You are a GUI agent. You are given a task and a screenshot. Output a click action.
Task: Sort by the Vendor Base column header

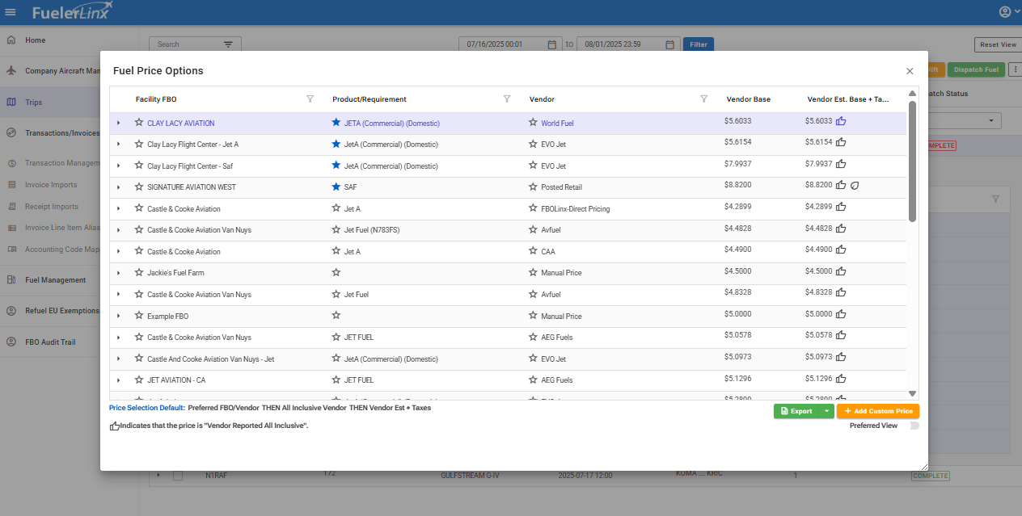pyautogui.click(x=749, y=99)
